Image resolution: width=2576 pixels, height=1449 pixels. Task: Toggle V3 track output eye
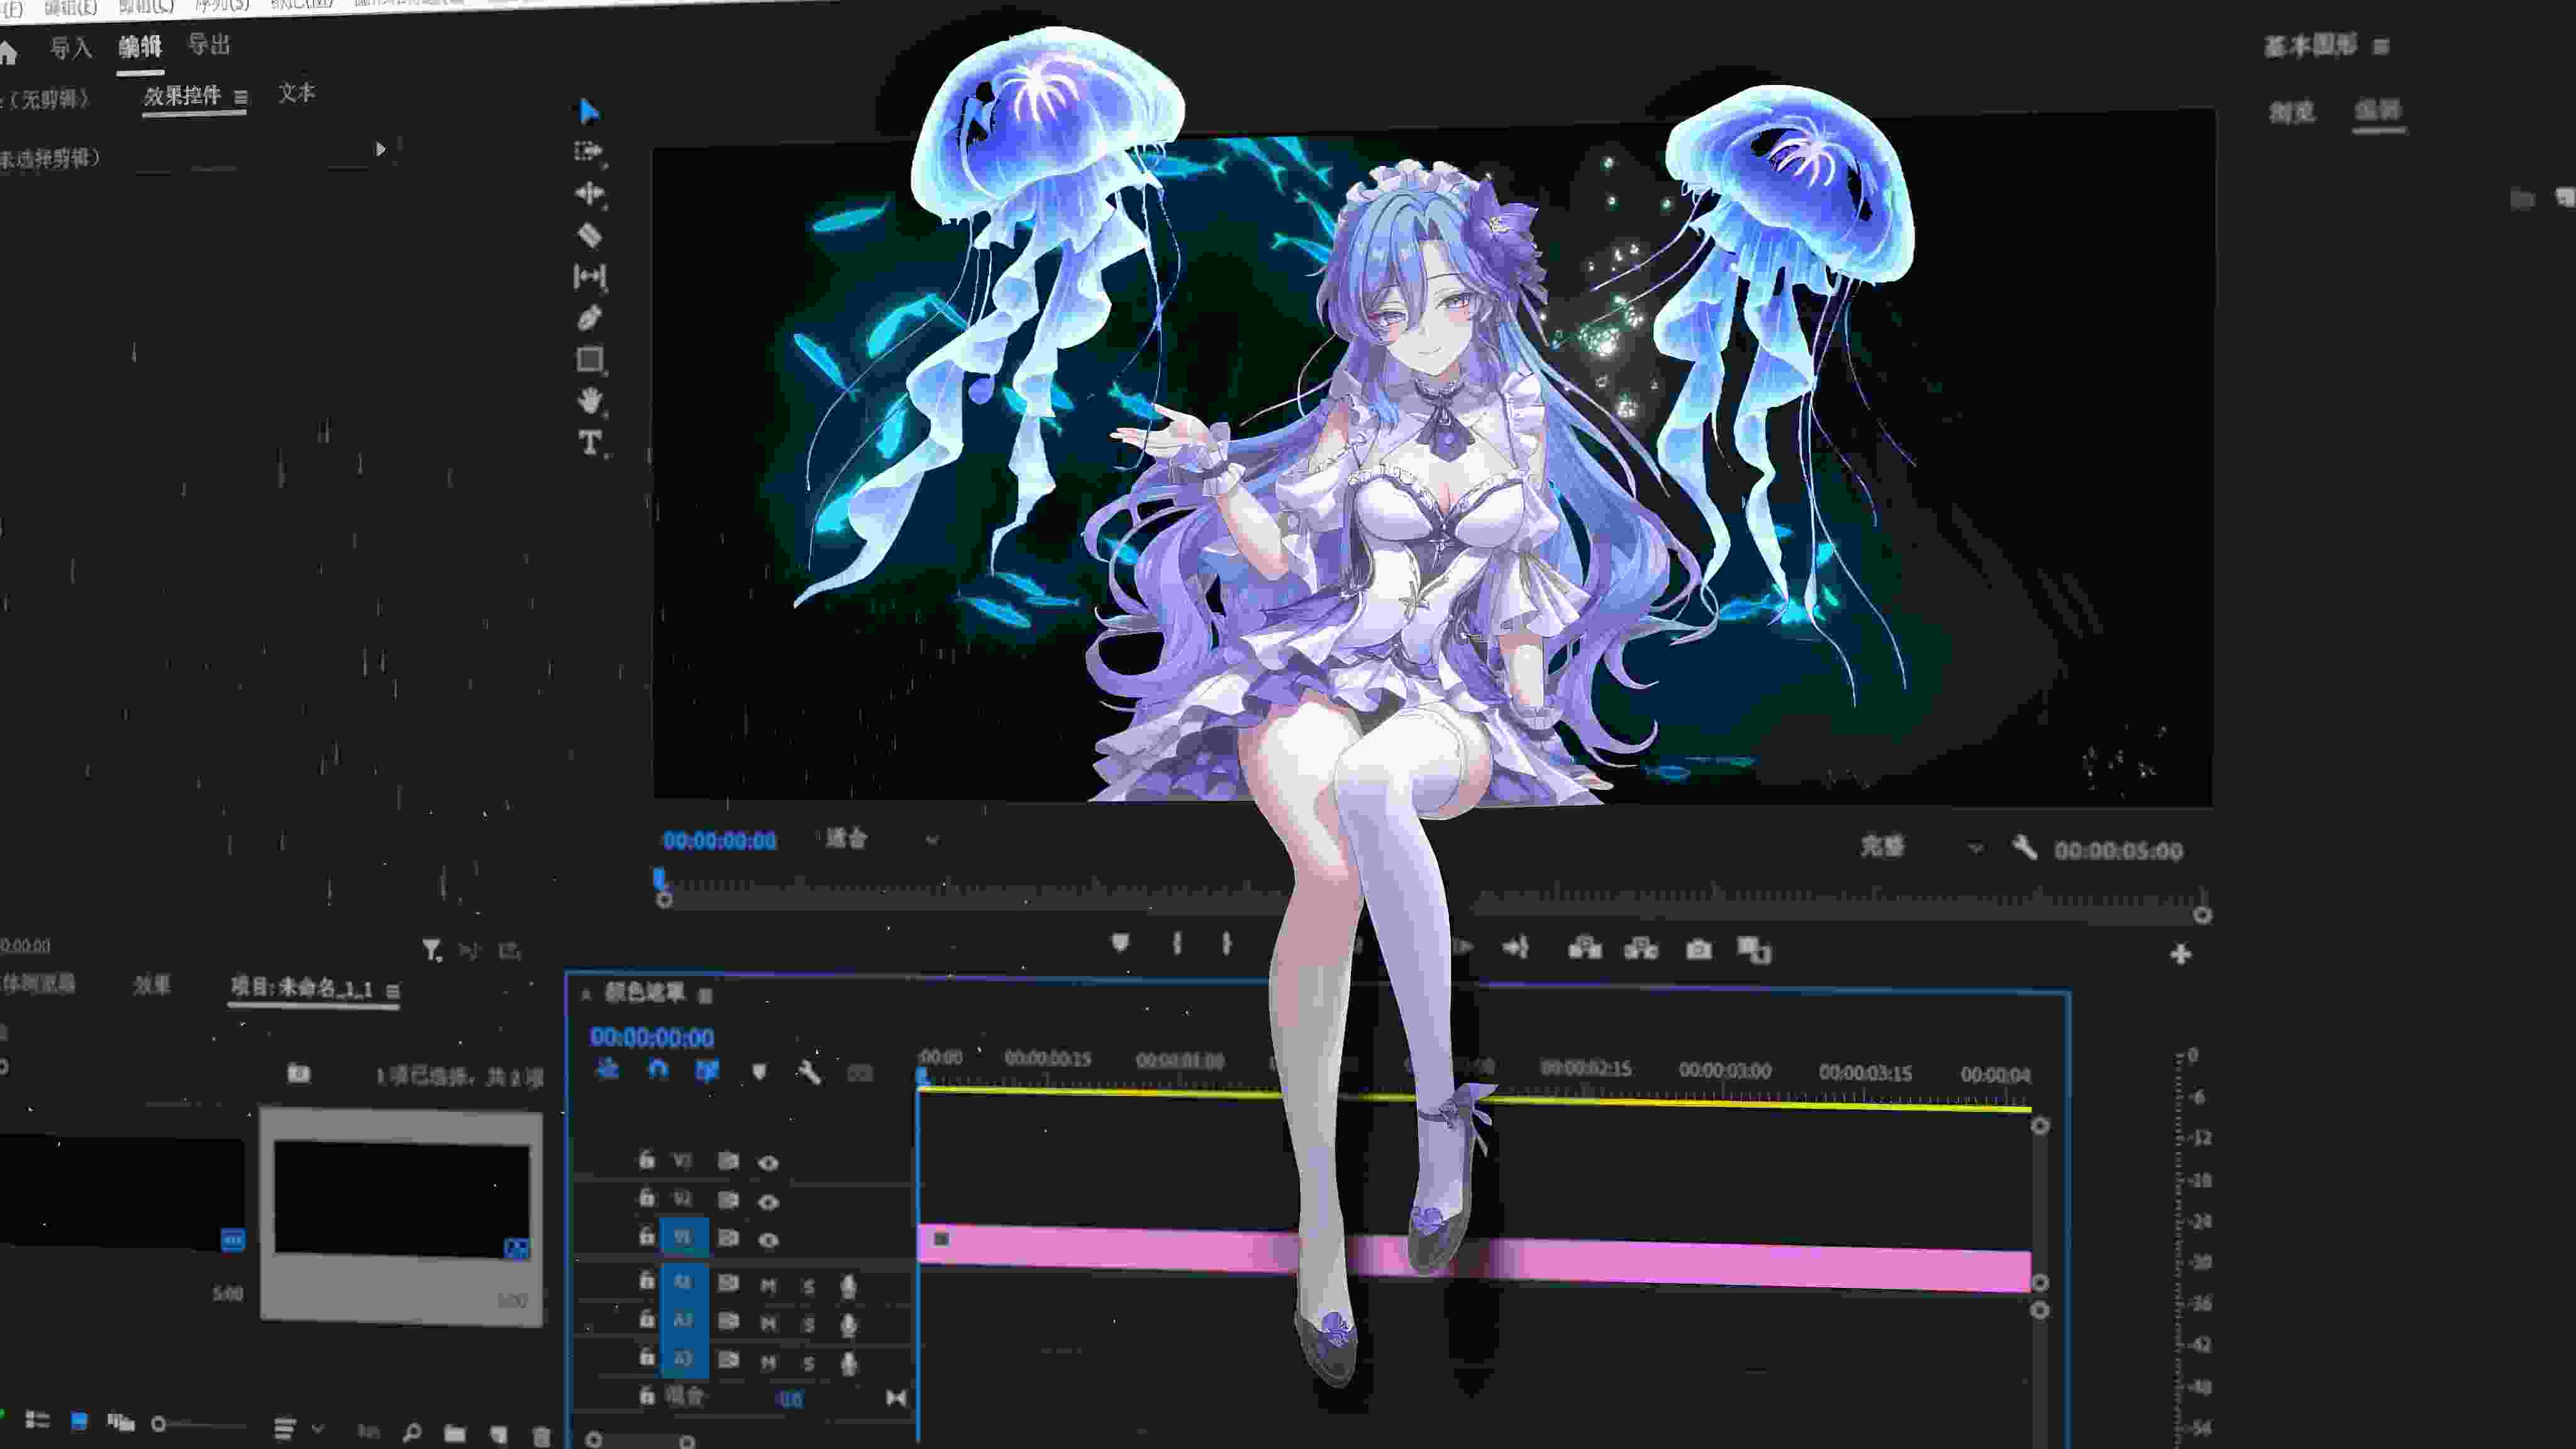[768, 1163]
